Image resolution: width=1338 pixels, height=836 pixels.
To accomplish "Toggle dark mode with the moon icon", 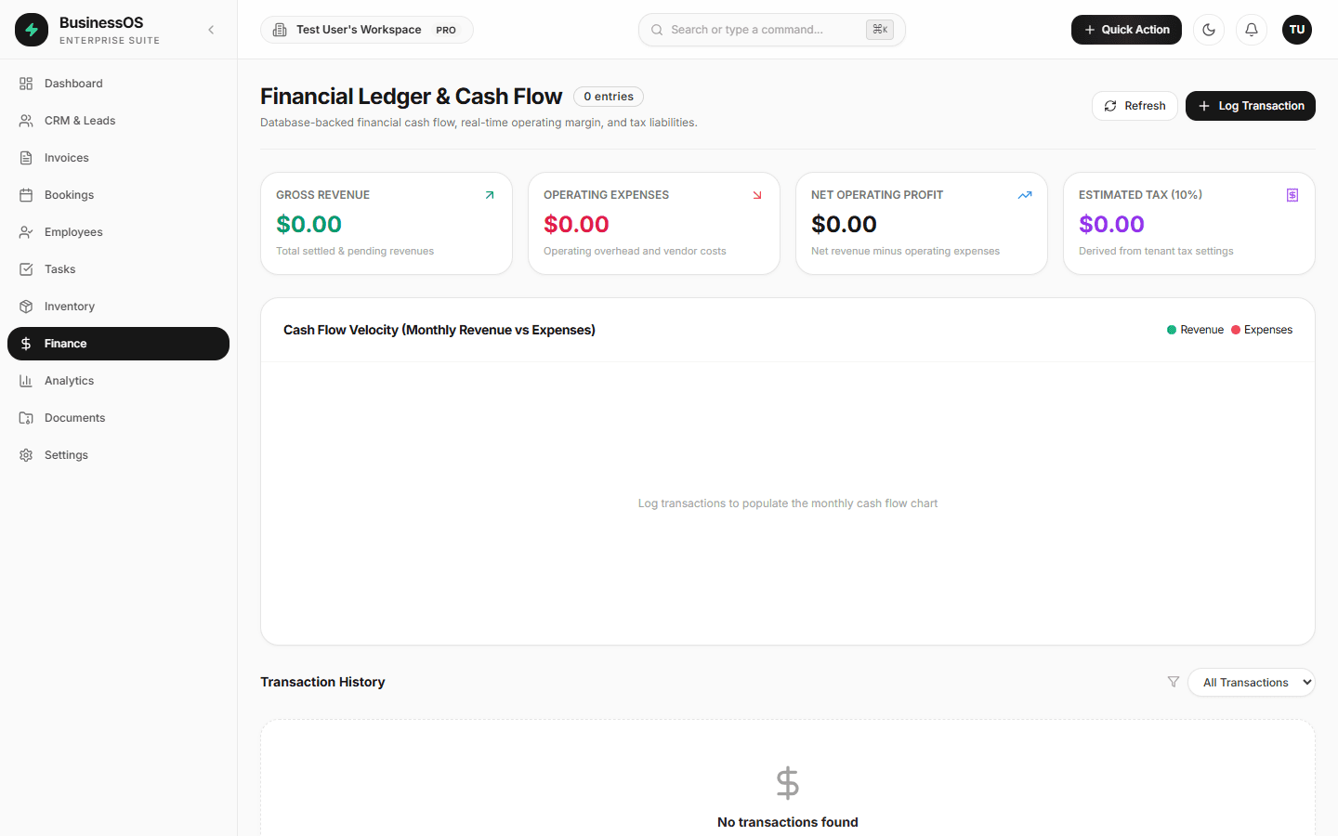I will coord(1209,30).
